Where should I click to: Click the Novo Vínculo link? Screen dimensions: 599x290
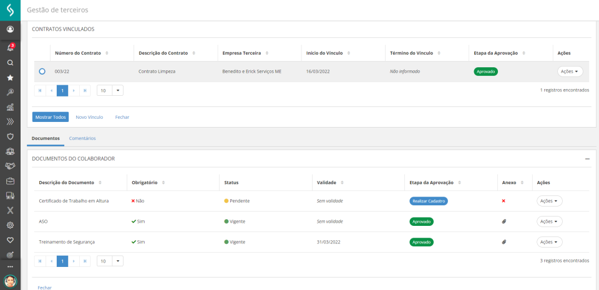(x=89, y=117)
